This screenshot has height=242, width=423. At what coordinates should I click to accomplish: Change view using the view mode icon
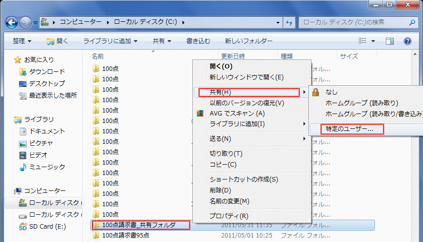point(363,41)
